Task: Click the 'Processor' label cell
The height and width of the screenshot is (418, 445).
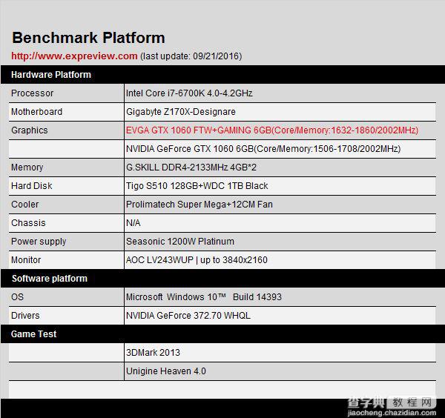Action: click(x=66, y=93)
